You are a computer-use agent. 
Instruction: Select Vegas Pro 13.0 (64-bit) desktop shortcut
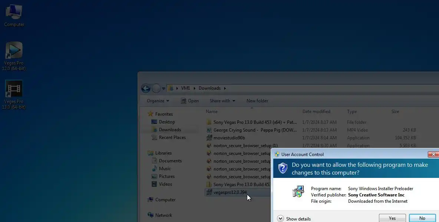coord(14,95)
